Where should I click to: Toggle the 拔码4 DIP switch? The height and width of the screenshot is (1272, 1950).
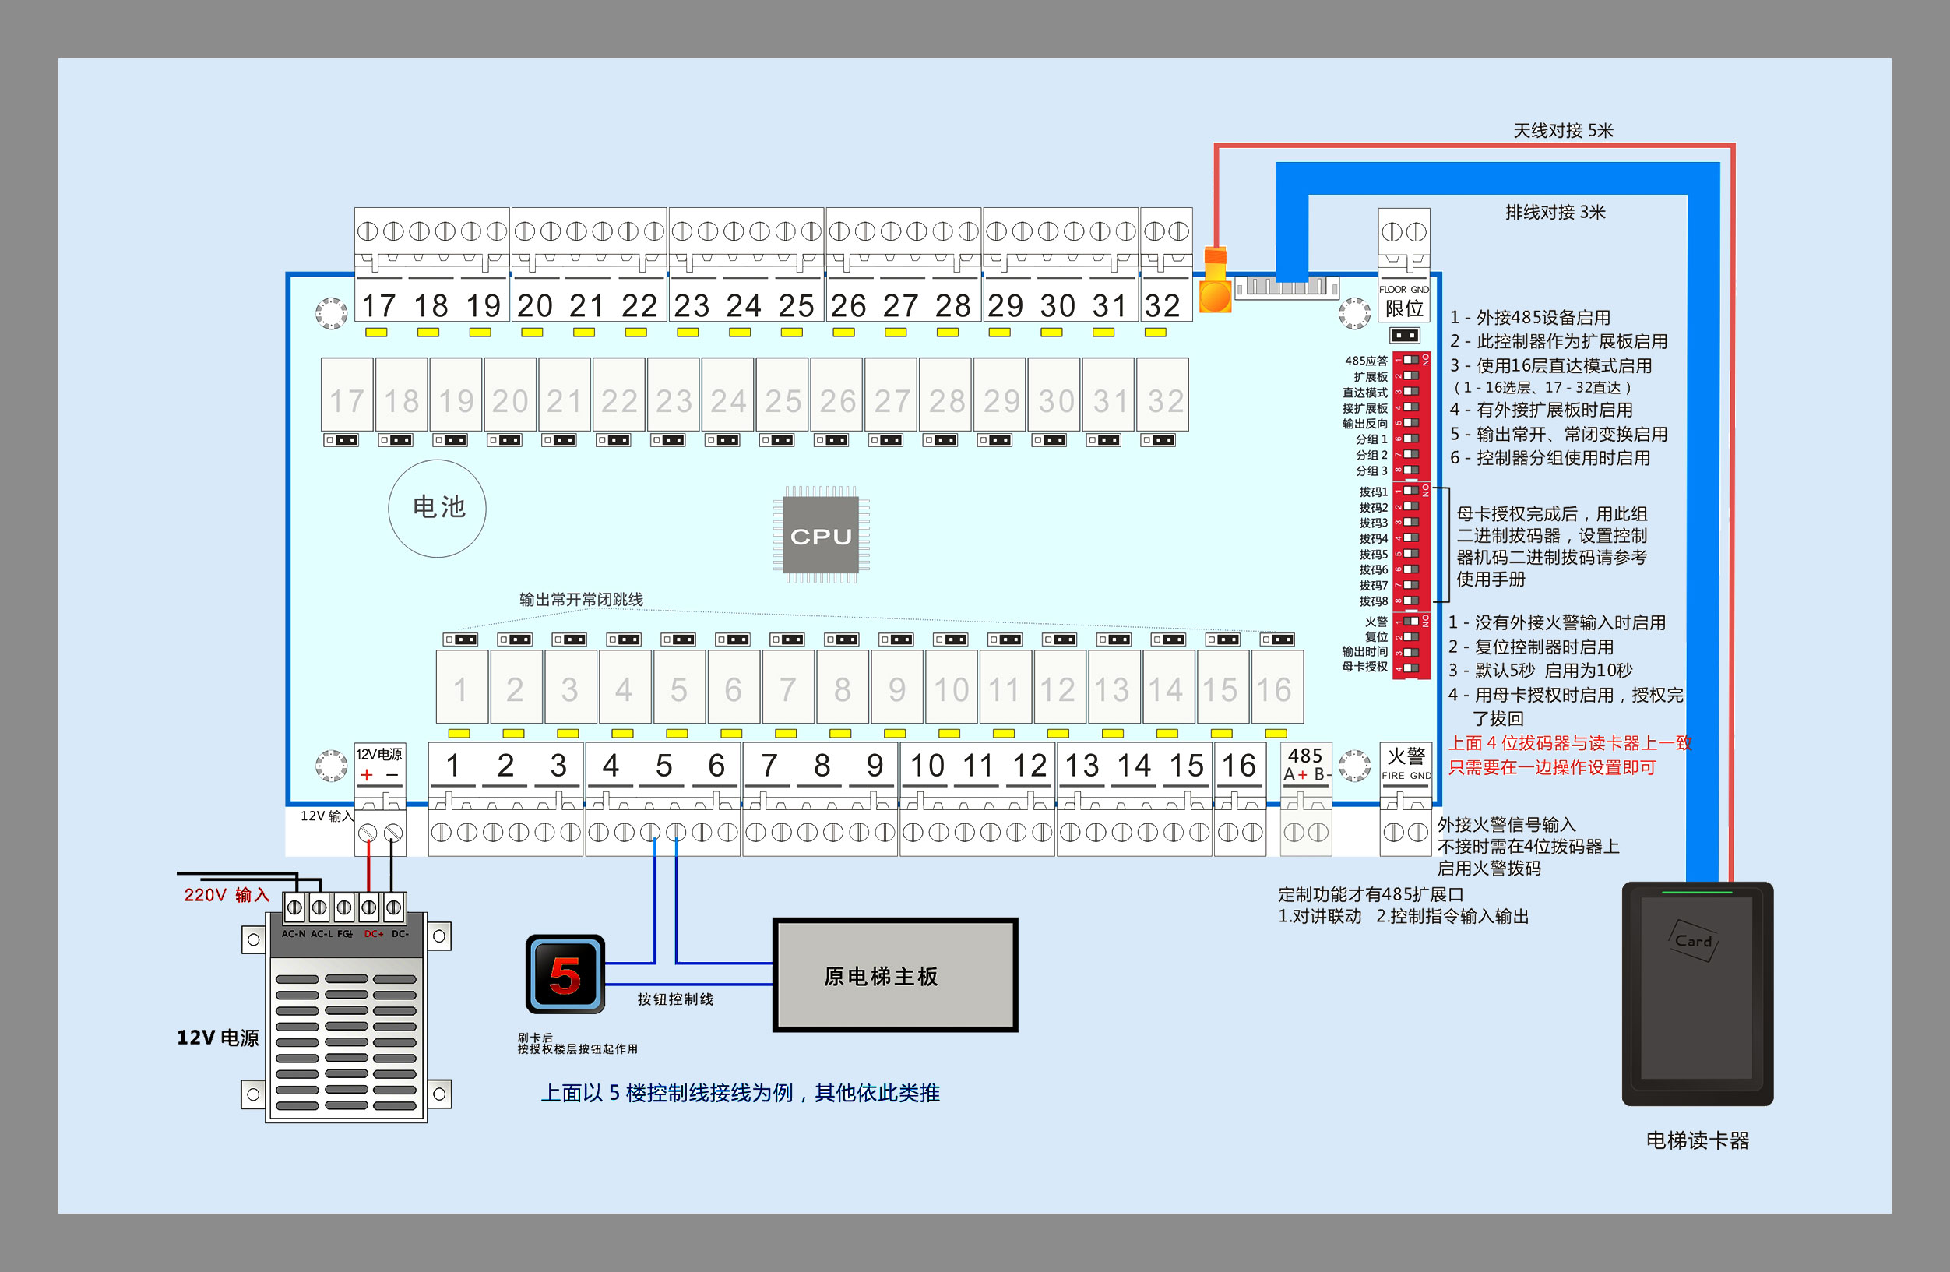tap(1411, 537)
